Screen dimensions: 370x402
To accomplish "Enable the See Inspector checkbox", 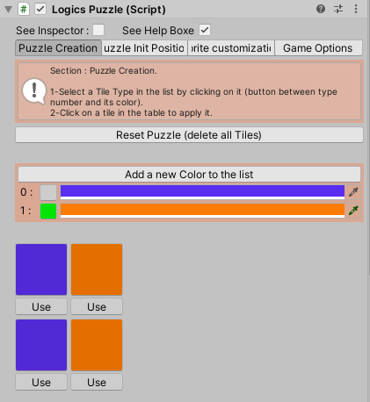I will [98, 30].
